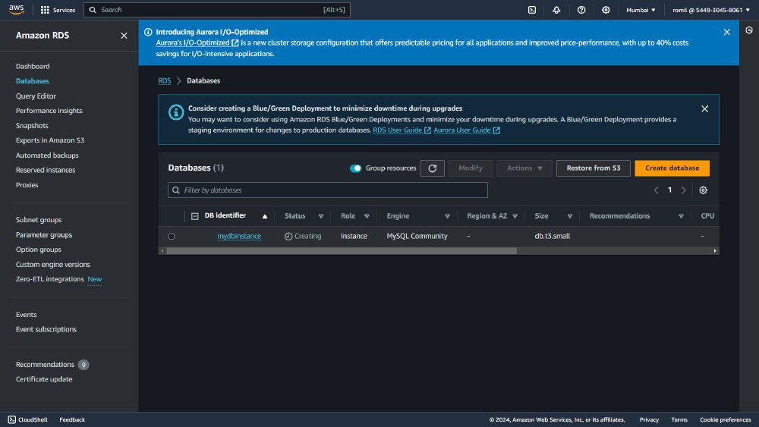The image size is (759, 427).
Task: Open Exports in Amazon S3
Action: (x=50, y=140)
